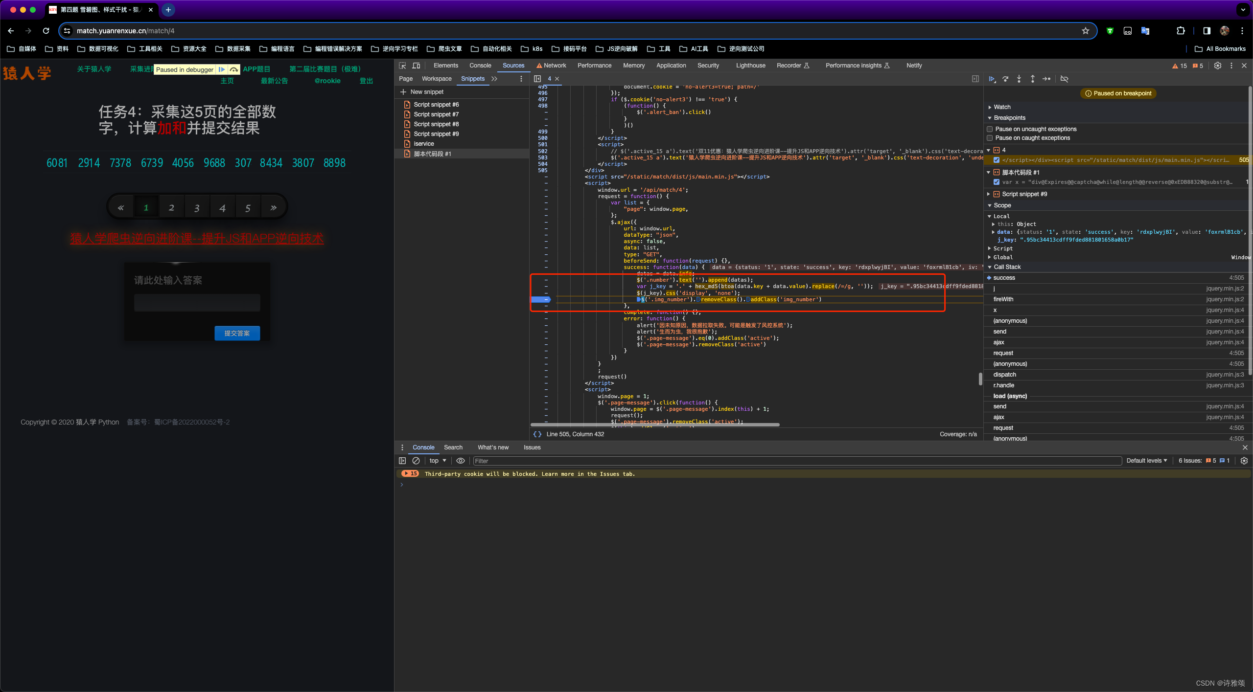Click overlay step-over button on page
The width and height of the screenshot is (1253, 692).
(234, 69)
